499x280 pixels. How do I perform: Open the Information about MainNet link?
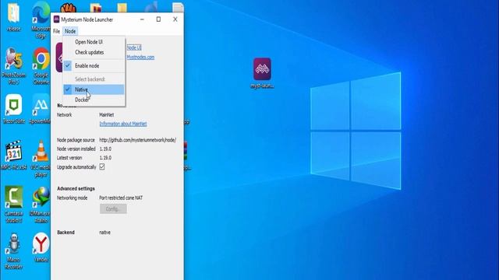coord(123,124)
